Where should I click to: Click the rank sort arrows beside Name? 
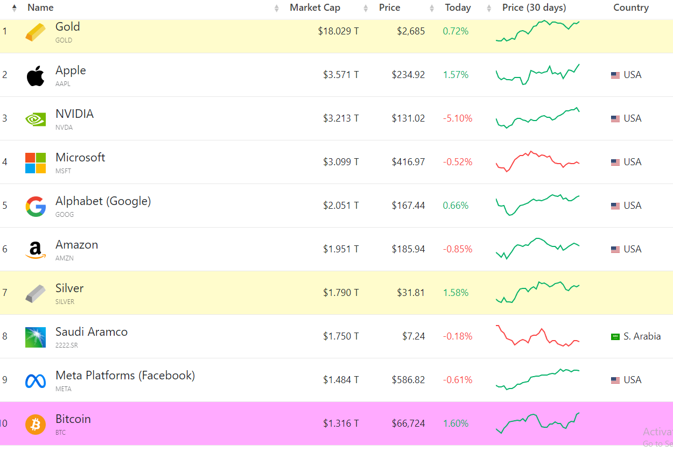[14, 8]
